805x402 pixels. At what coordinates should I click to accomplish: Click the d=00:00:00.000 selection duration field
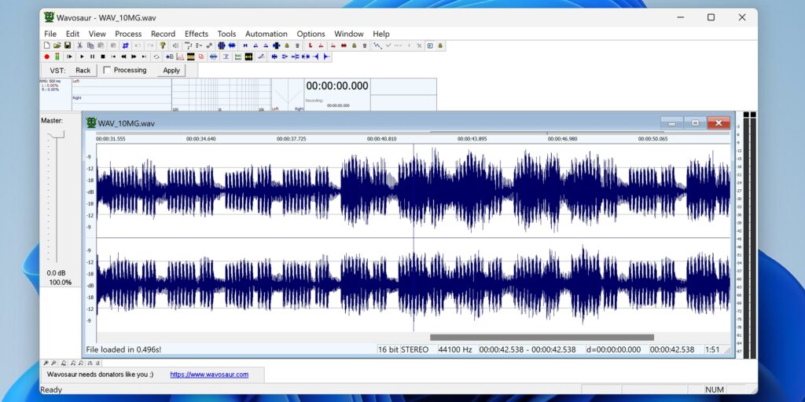pyautogui.click(x=613, y=349)
